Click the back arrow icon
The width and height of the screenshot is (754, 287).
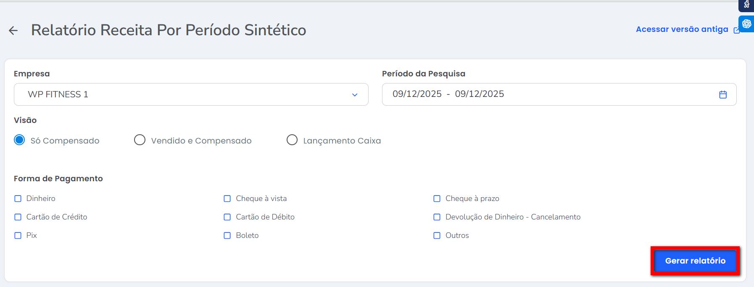[x=13, y=30]
